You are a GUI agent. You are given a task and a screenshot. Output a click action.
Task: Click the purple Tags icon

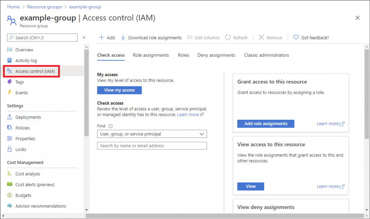(x=10, y=82)
